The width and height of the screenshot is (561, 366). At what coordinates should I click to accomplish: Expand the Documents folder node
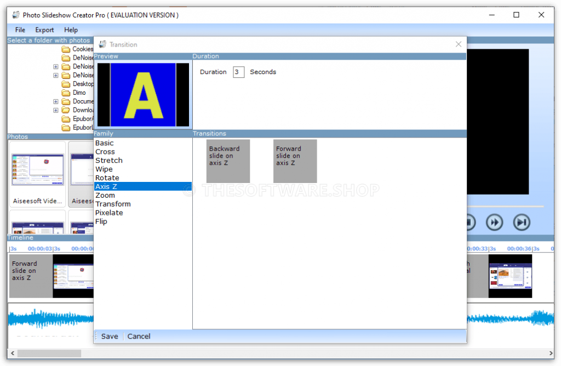55,101
